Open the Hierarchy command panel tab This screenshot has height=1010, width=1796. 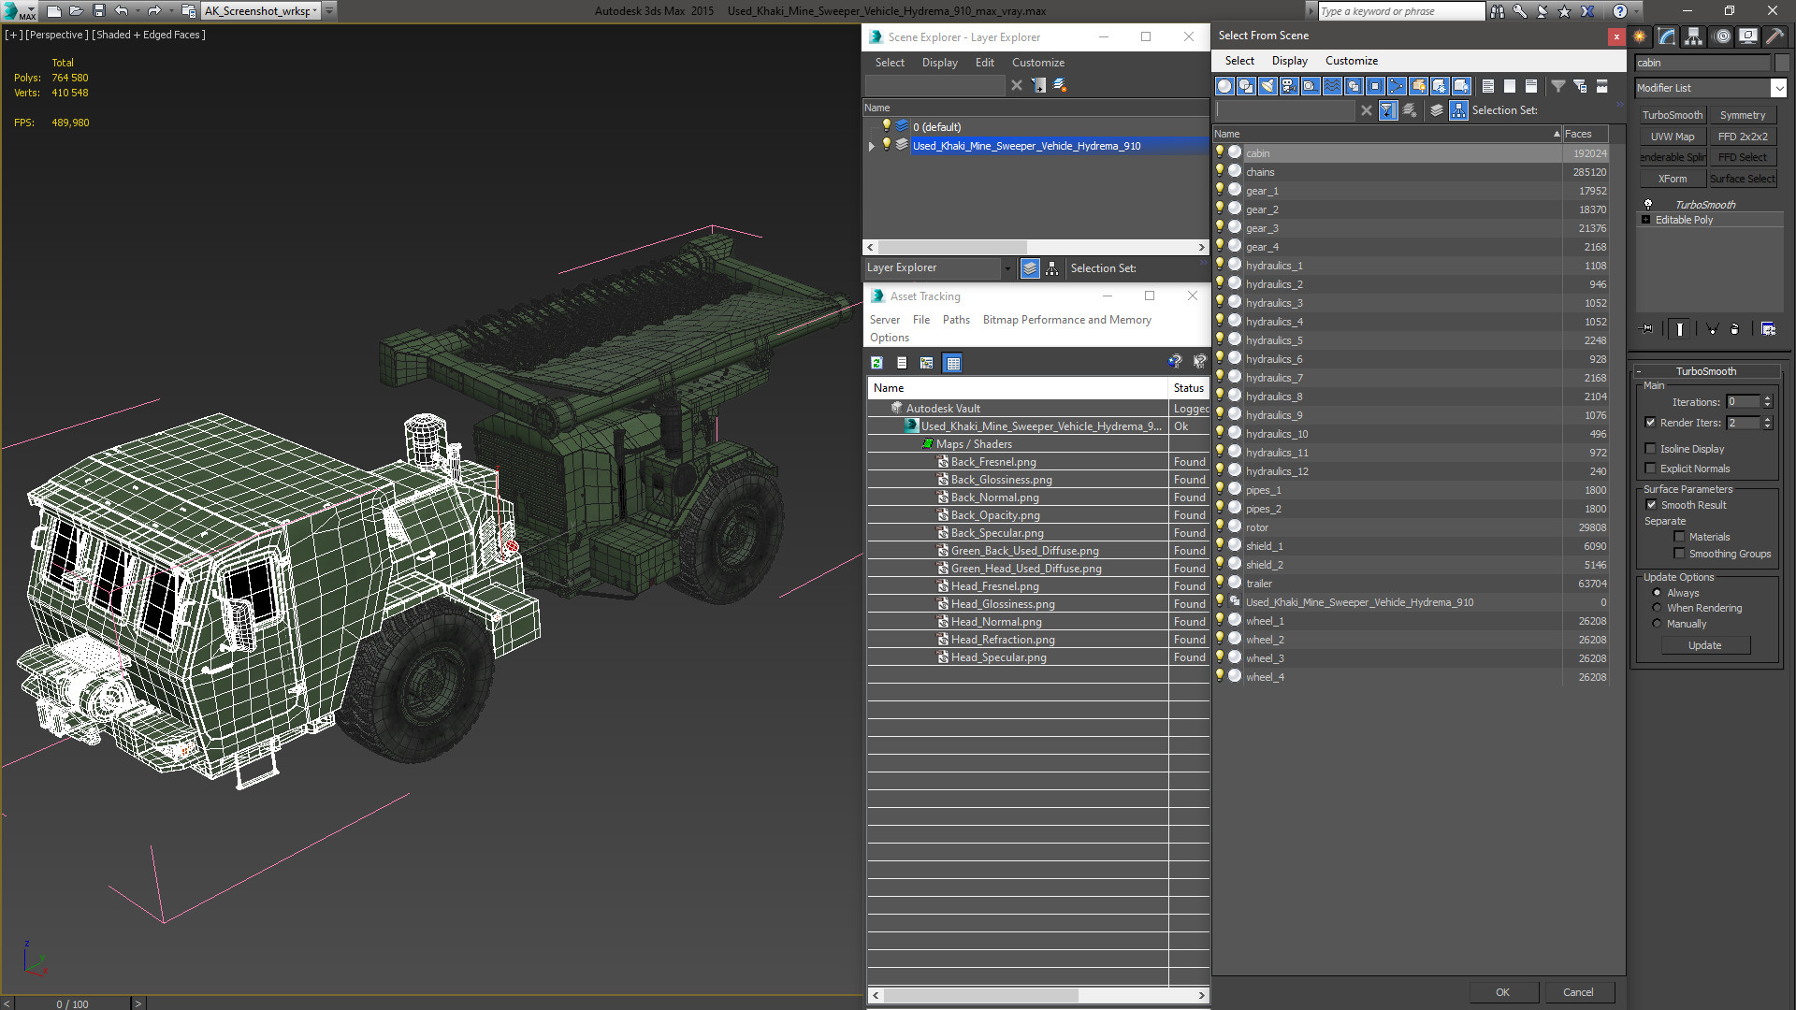pos(1693,36)
